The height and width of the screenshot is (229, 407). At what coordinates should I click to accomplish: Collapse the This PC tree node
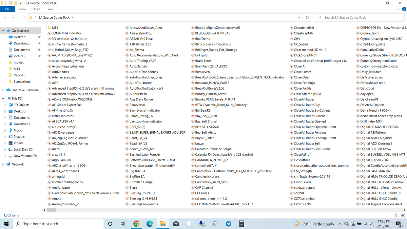pos(3,98)
